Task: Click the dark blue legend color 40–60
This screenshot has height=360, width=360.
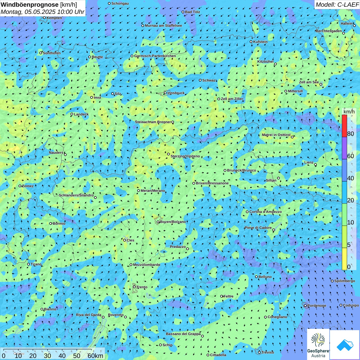Action: [344, 170]
